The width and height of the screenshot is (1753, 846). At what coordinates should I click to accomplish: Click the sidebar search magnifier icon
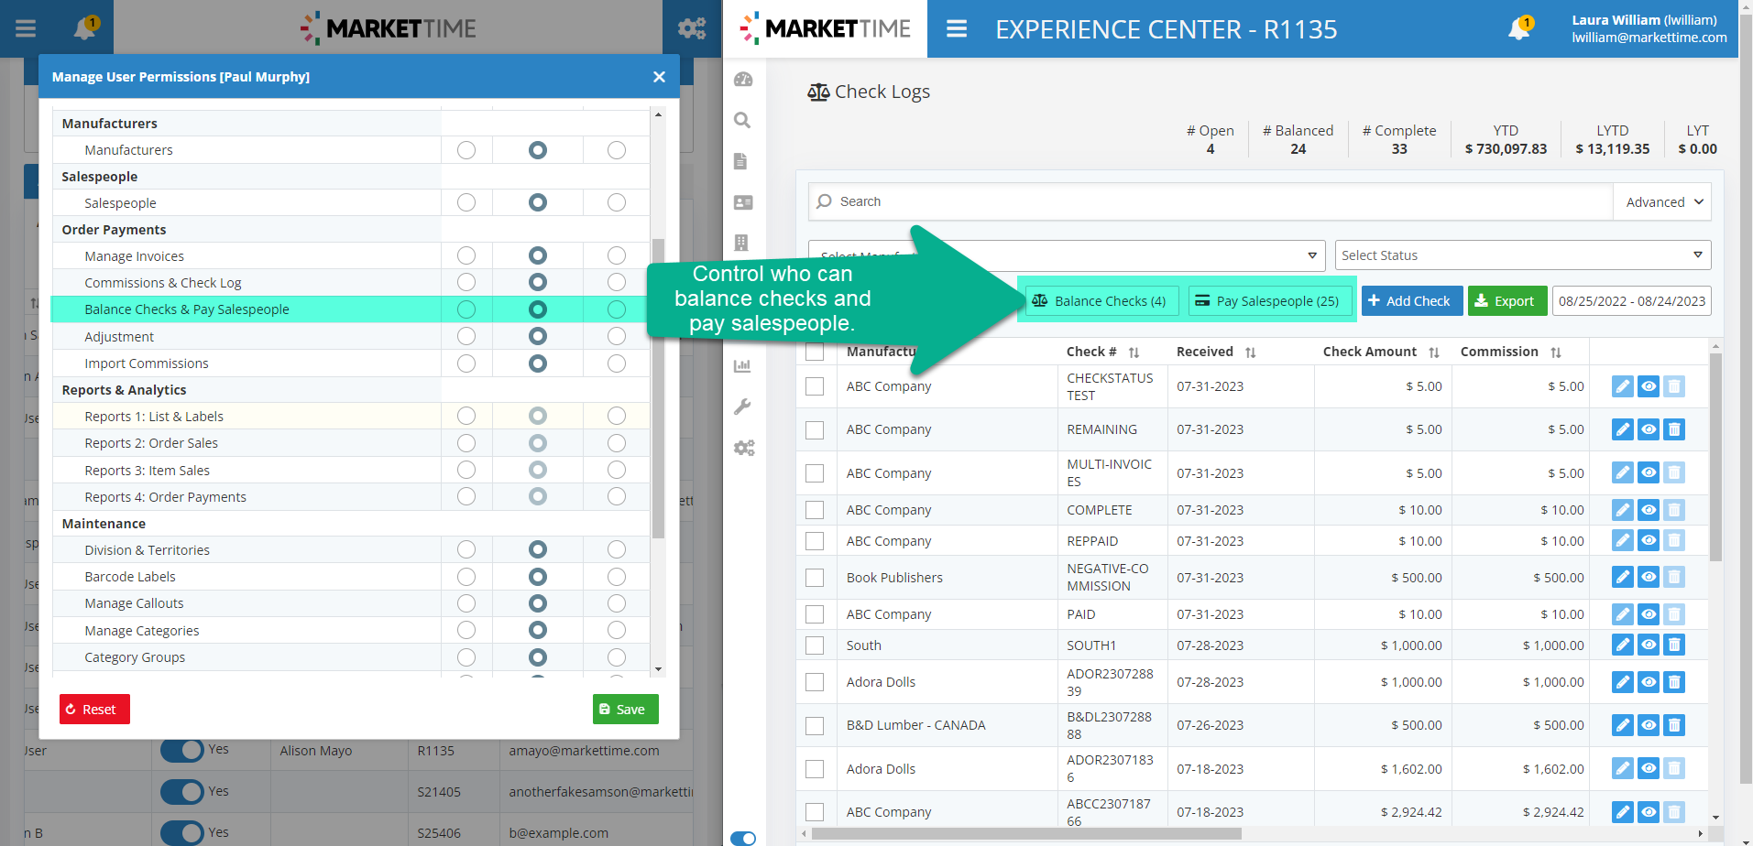tap(742, 121)
